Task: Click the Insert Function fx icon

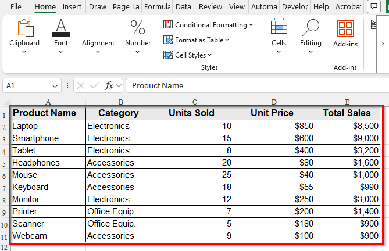Action: 109,86
